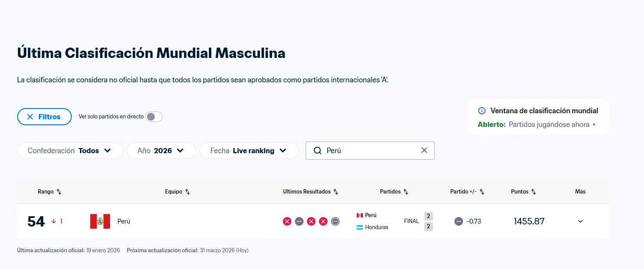This screenshot has width=644, height=269.
Task: Expand the Perú row details chevron
Action: click(580, 221)
